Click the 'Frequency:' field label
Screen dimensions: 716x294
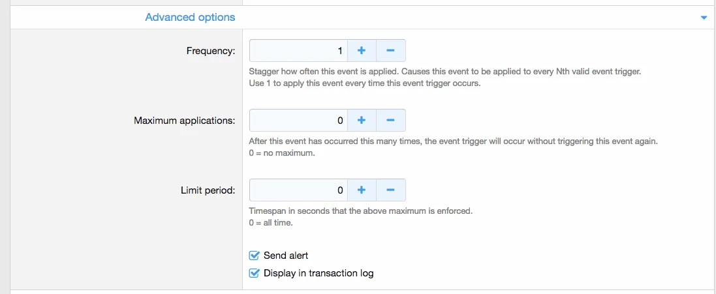click(x=210, y=51)
